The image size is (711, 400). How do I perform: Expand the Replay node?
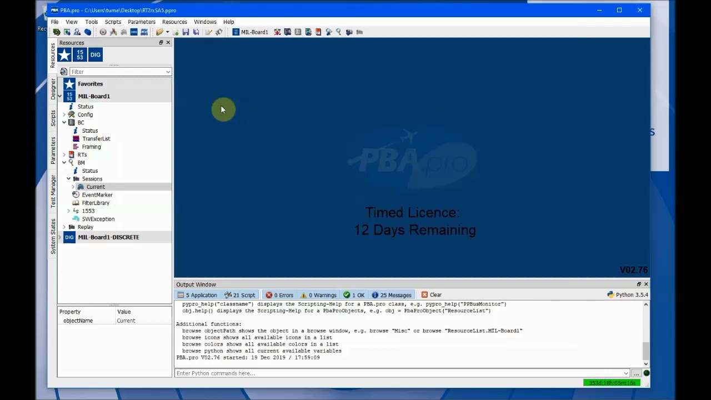click(64, 227)
